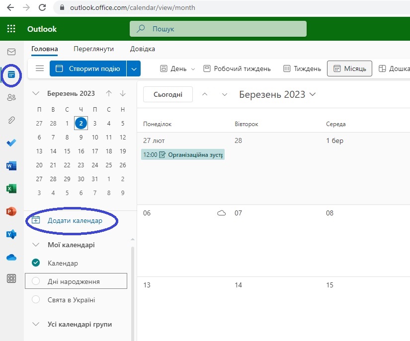The height and width of the screenshot is (341, 410).
Task: Collapse the Усі календарі групи section
Action: click(x=36, y=324)
